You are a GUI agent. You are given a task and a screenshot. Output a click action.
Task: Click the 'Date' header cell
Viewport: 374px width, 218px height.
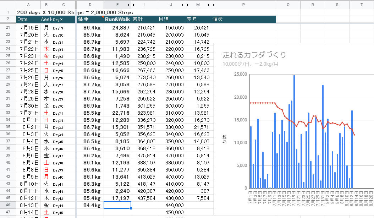pos(28,19)
